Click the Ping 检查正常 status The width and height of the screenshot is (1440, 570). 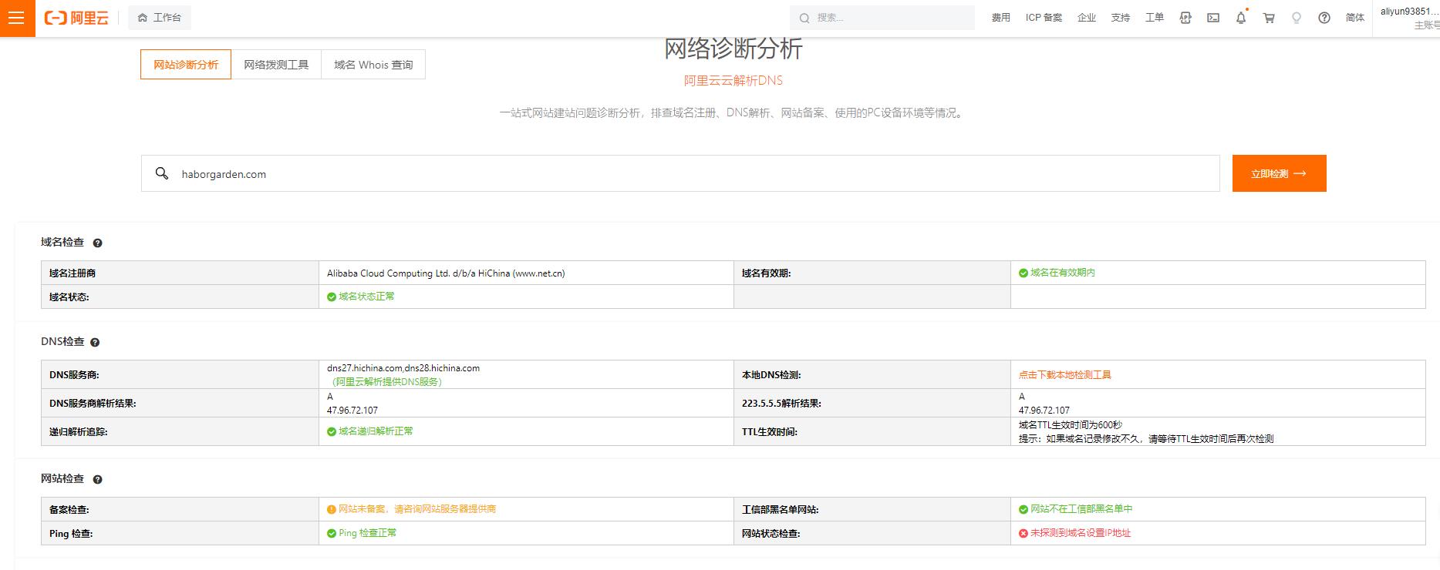coord(362,533)
